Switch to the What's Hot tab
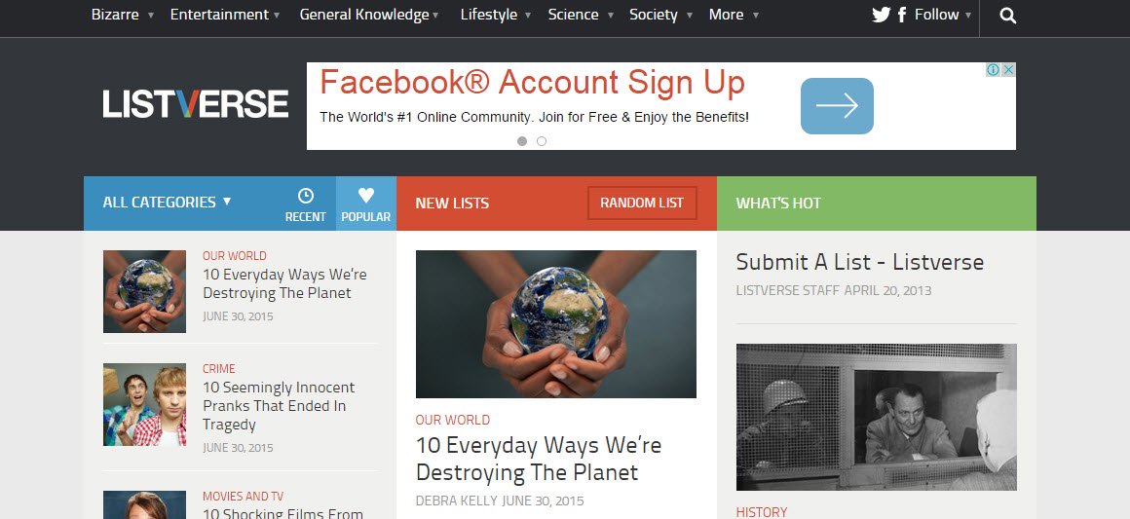The width and height of the screenshot is (1130, 519). [x=877, y=204]
